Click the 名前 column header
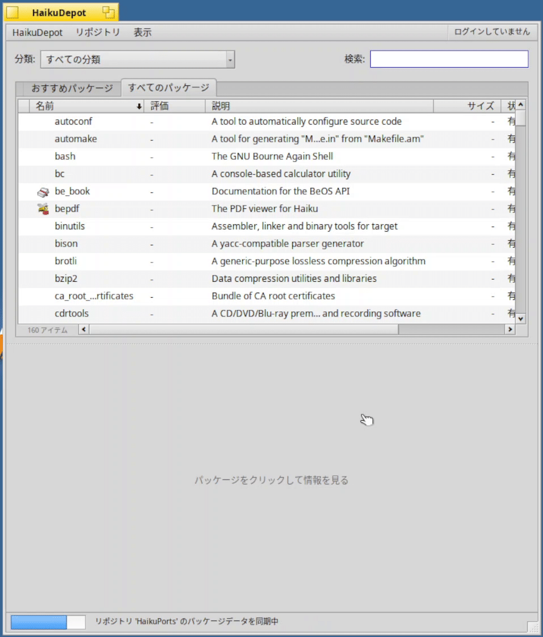 (87, 106)
